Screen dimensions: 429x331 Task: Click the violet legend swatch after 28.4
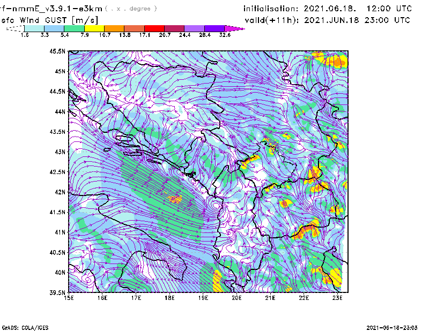214,28
